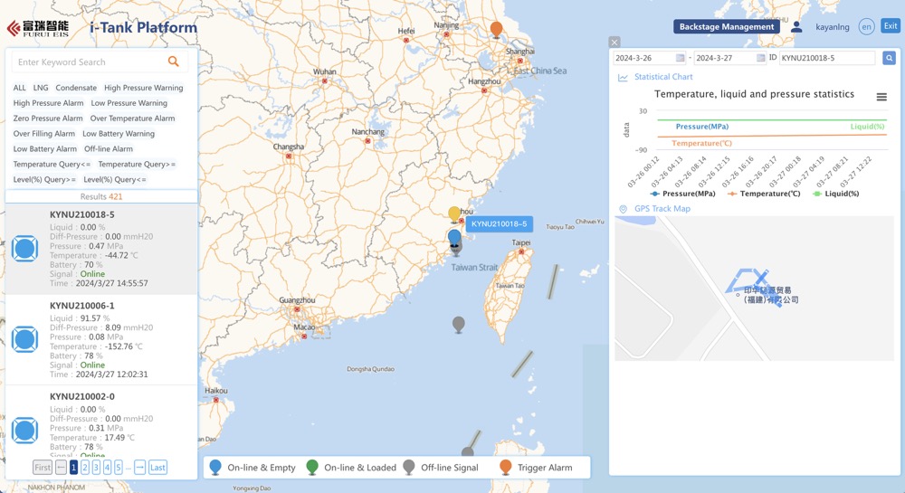905x493 pixels.
Task: Go to the First results page
Action: [x=43, y=468]
